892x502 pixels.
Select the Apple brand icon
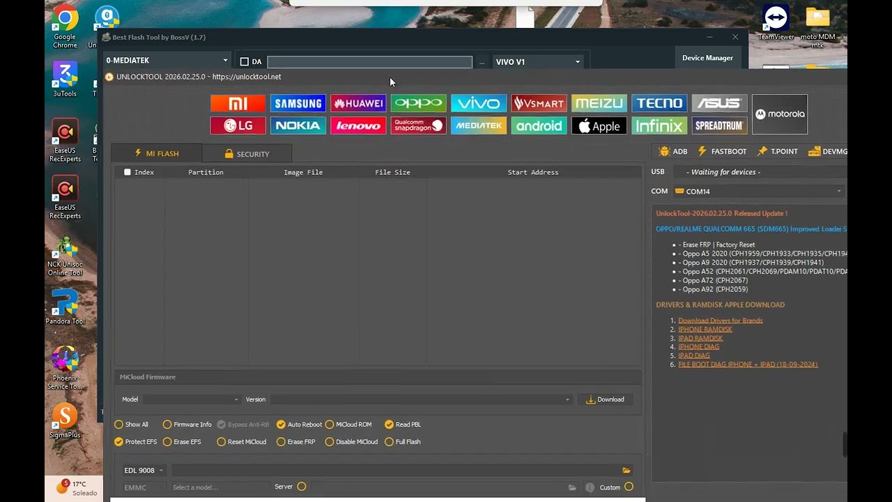pyautogui.click(x=599, y=125)
